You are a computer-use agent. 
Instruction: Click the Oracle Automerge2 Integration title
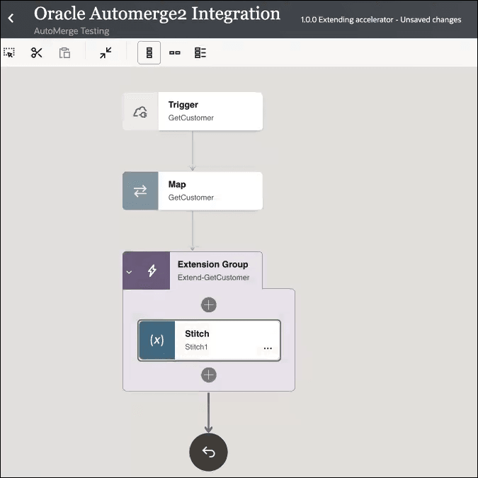[x=157, y=14]
